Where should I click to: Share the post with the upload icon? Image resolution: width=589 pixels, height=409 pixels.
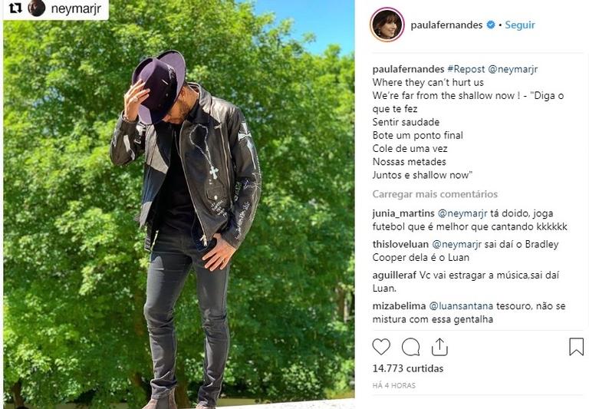[x=439, y=346]
